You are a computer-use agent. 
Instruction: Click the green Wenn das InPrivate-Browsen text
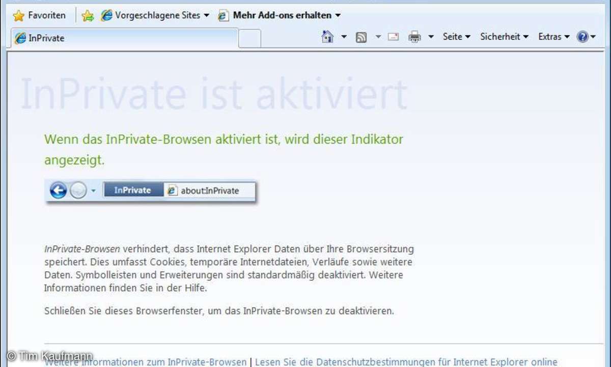pos(224,149)
